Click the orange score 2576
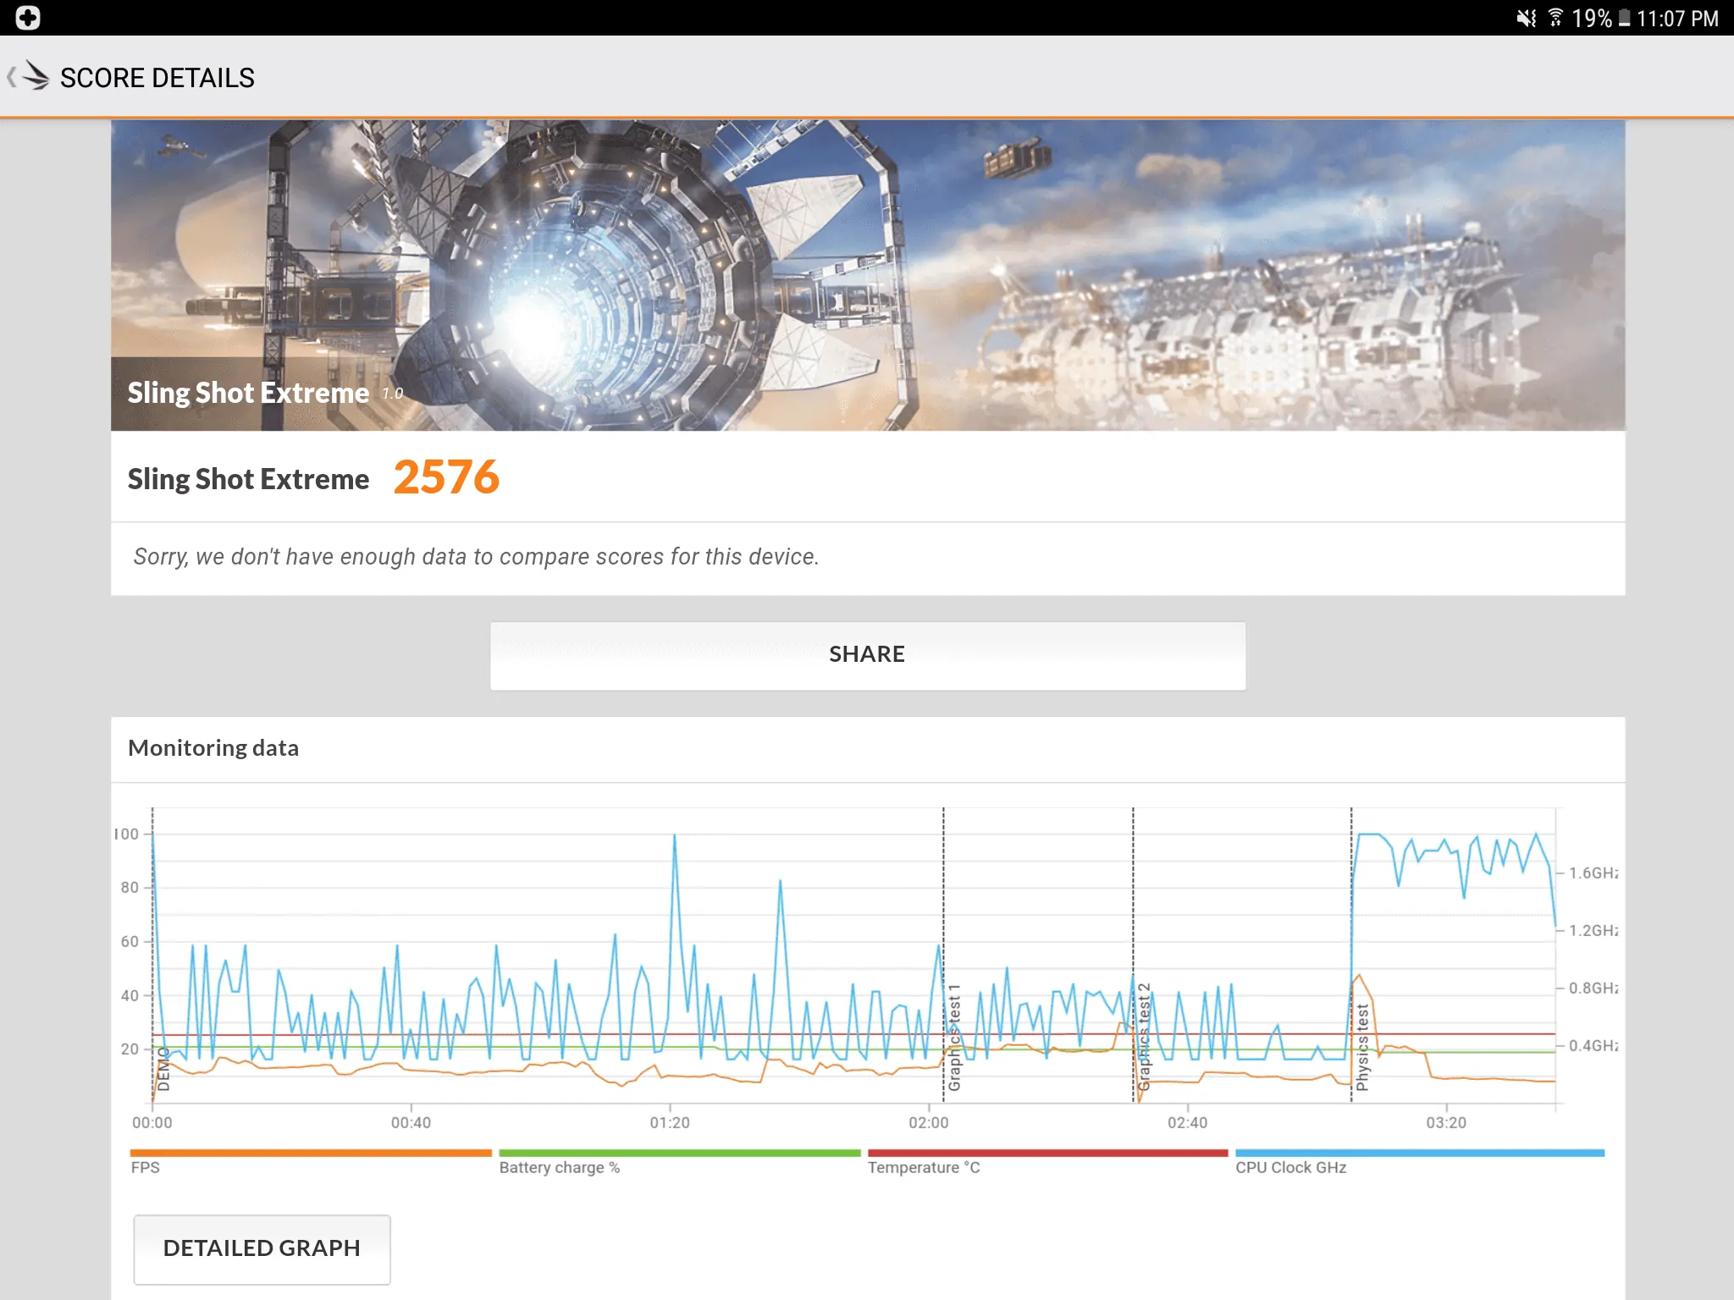The height and width of the screenshot is (1300, 1734). [446, 476]
